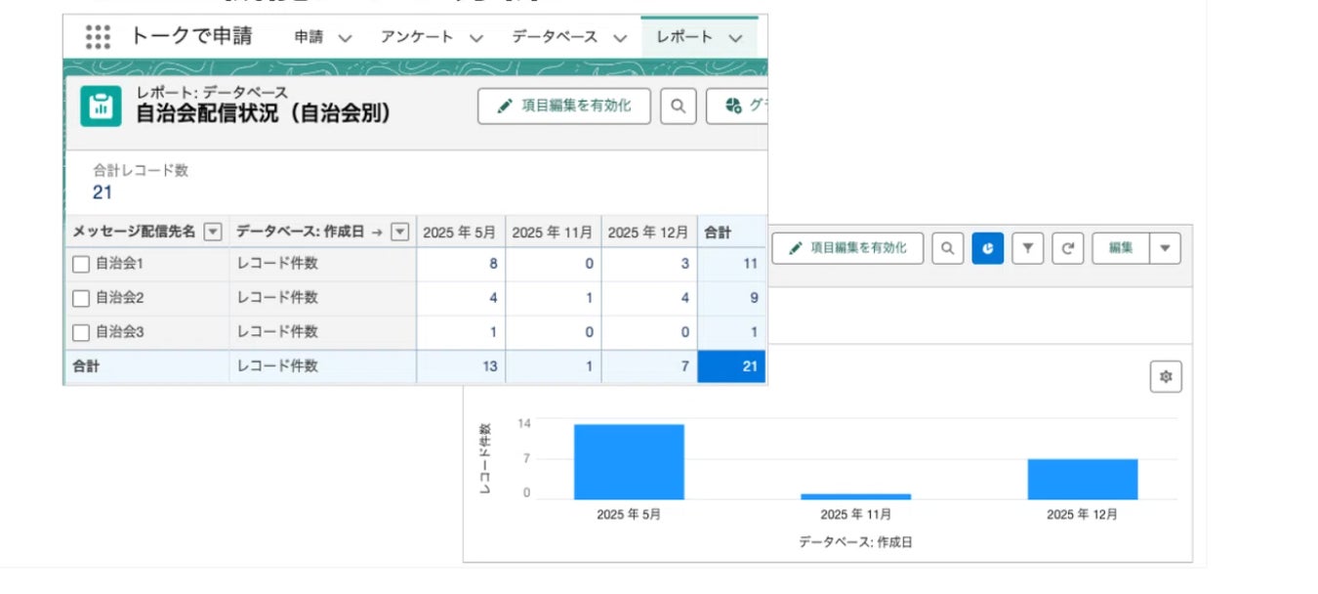Click the search icon beside the blue chart toggle
The image size is (1318, 594).
[946, 248]
